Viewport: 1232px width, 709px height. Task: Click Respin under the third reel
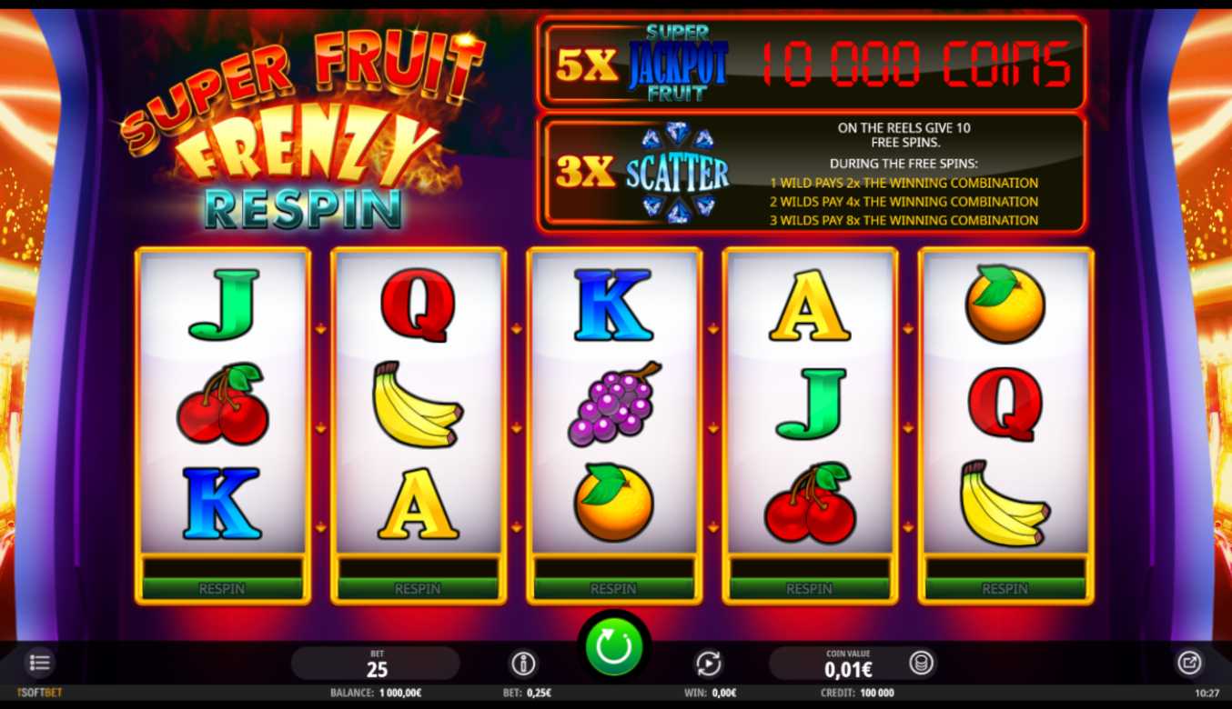point(614,589)
